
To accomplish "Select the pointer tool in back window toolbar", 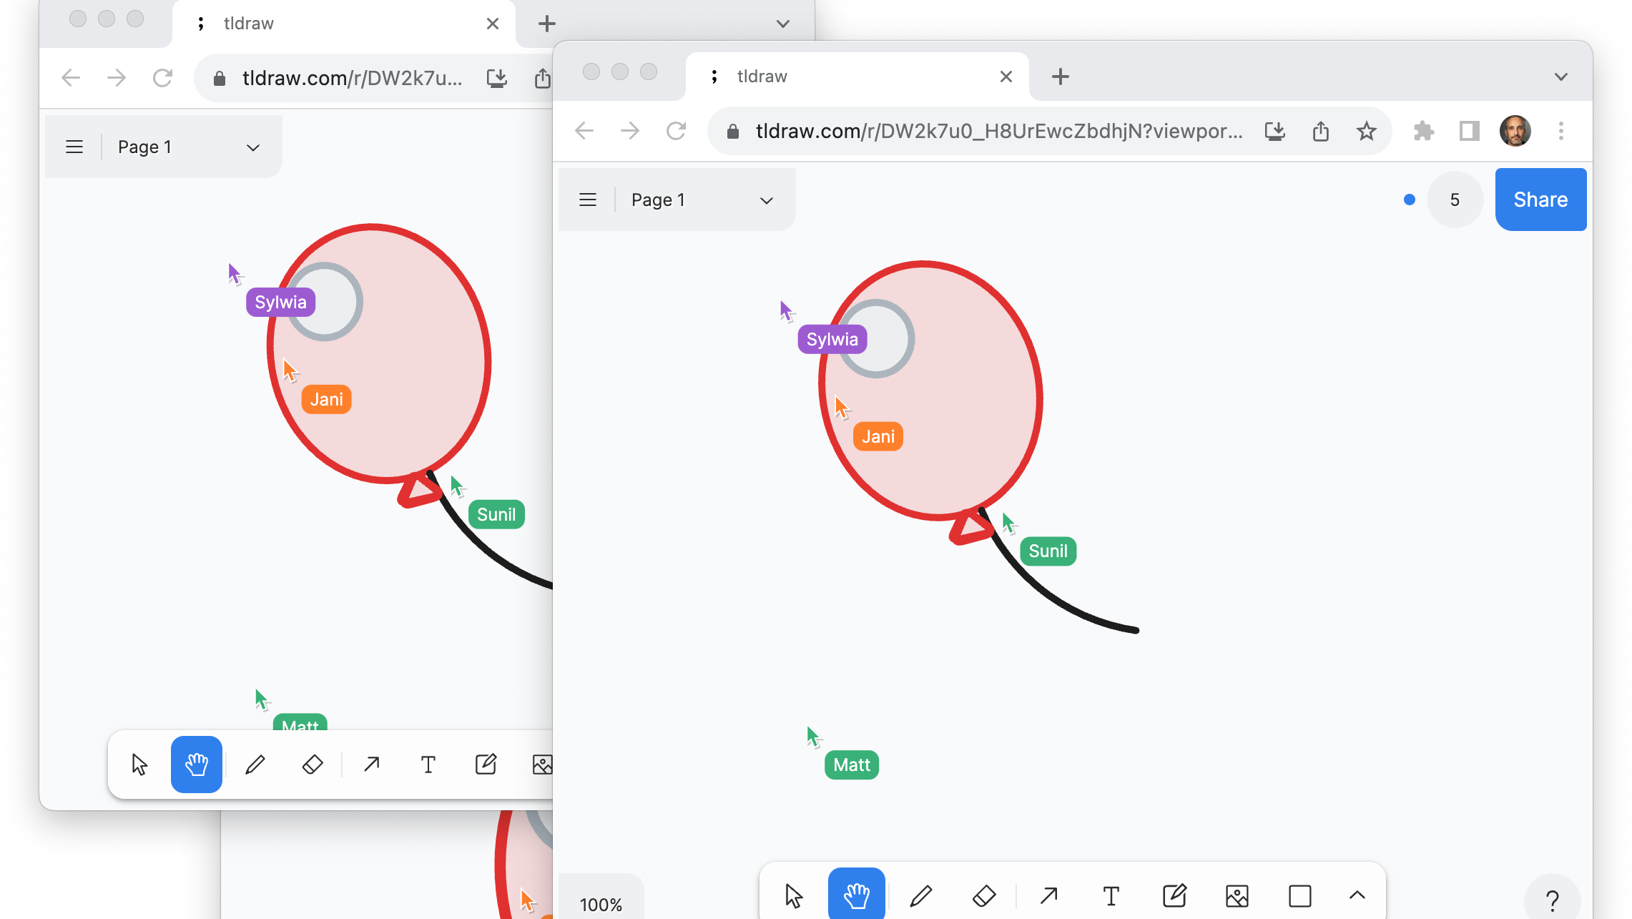I will click(x=139, y=765).
